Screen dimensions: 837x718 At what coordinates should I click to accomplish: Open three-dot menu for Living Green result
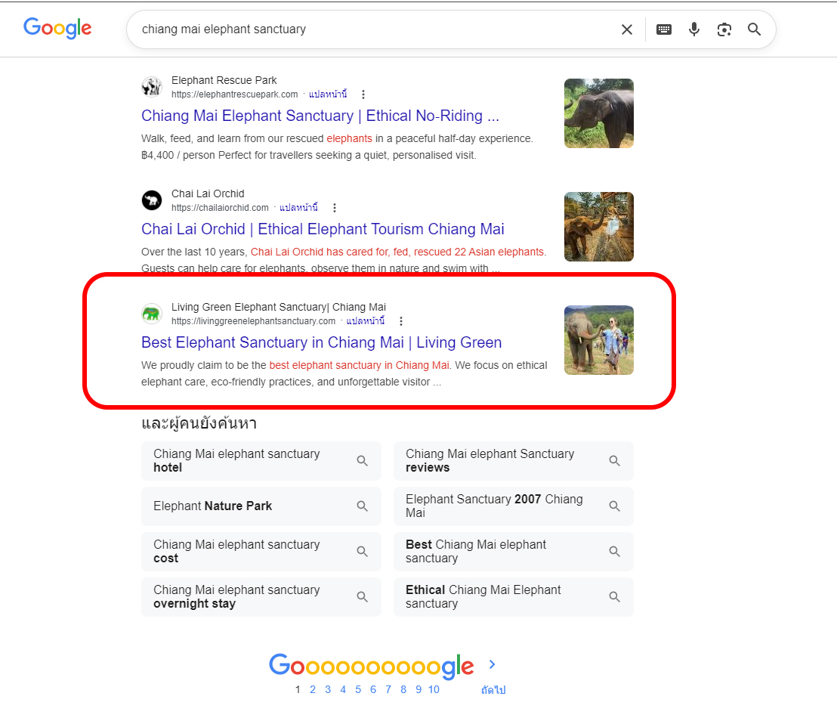pyautogui.click(x=401, y=321)
